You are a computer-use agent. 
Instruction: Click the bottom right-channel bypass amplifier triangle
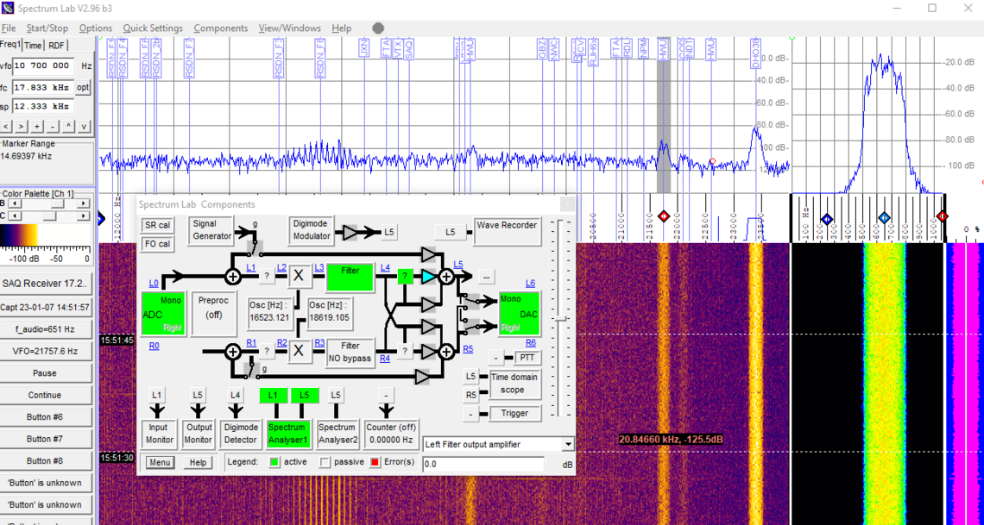(422, 377)
